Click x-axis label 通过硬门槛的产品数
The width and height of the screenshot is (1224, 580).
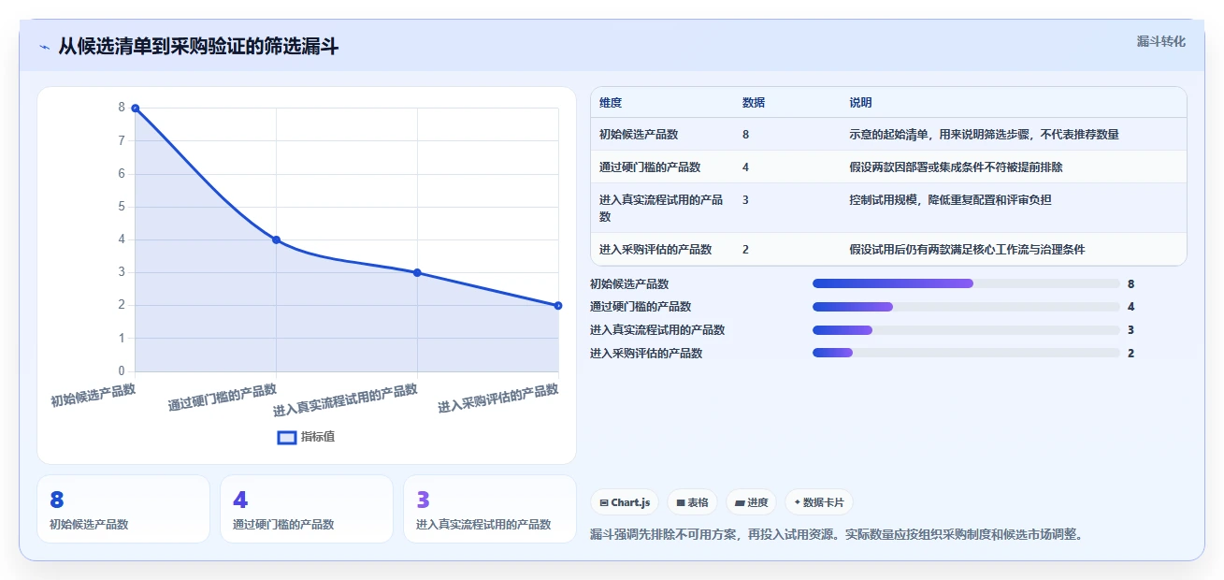pyautogui.click(x=223, y=398)
